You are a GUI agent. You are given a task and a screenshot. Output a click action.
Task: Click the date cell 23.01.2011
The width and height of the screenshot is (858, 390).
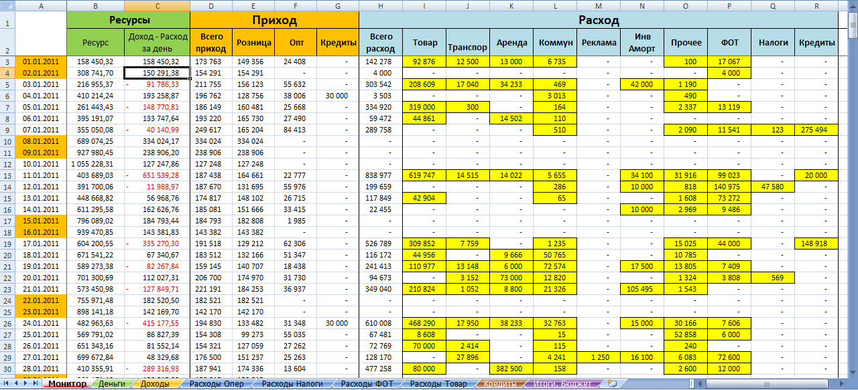[x=41, y=312]
